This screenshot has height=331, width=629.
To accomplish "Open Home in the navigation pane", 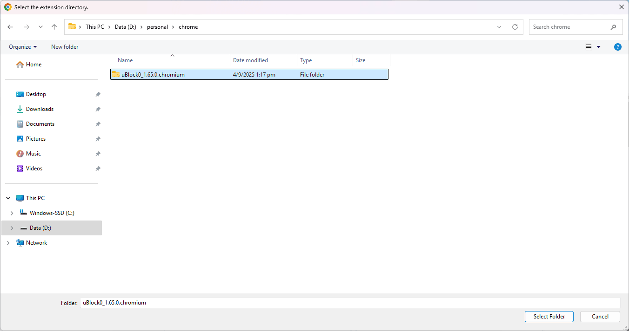I will tap(29, 65).
